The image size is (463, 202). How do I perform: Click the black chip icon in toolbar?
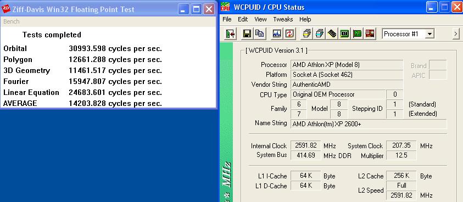pos(332,34)
